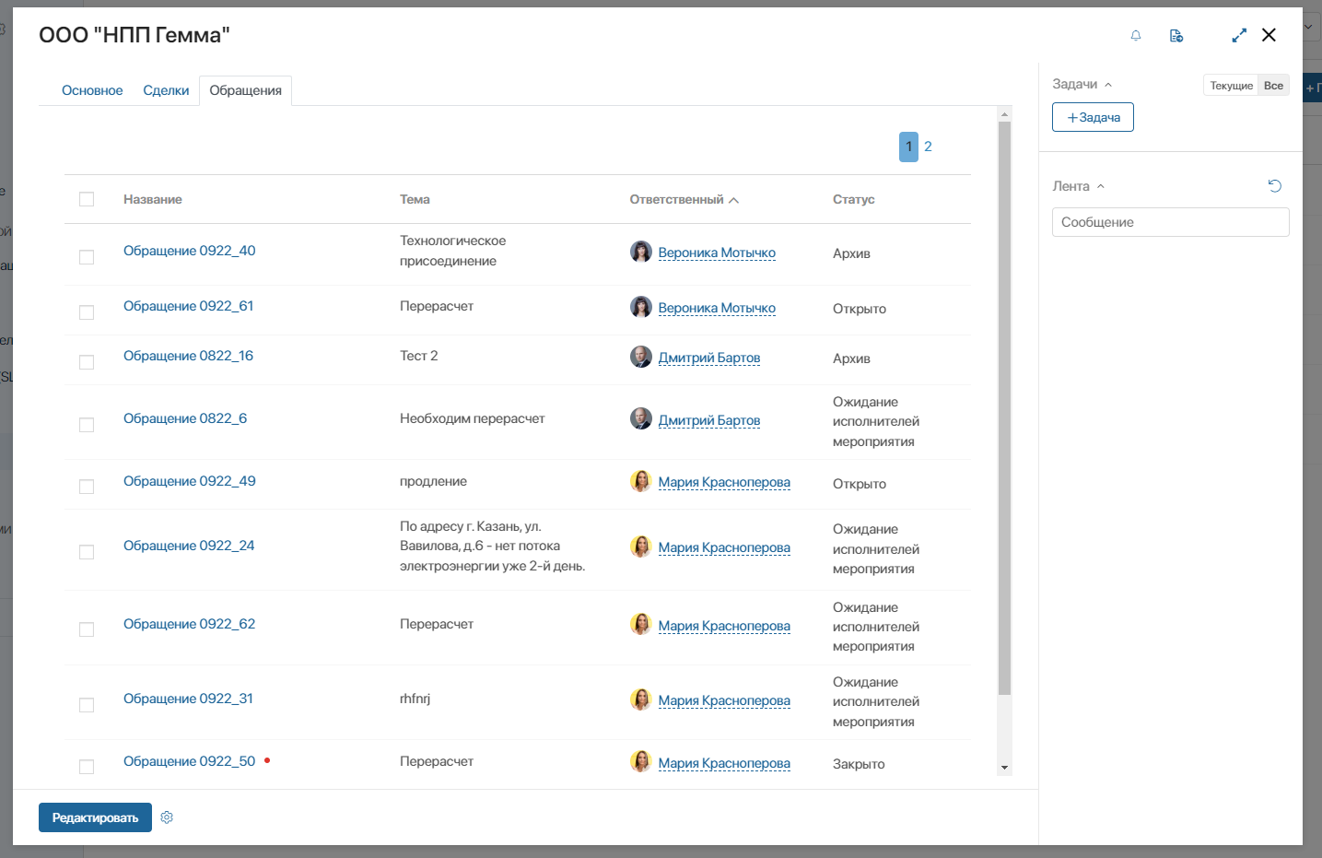Refresh the Лента feed
The width and height of the screenshot is (1322, 858).
pyautogui.click(x=1275, y=186)
